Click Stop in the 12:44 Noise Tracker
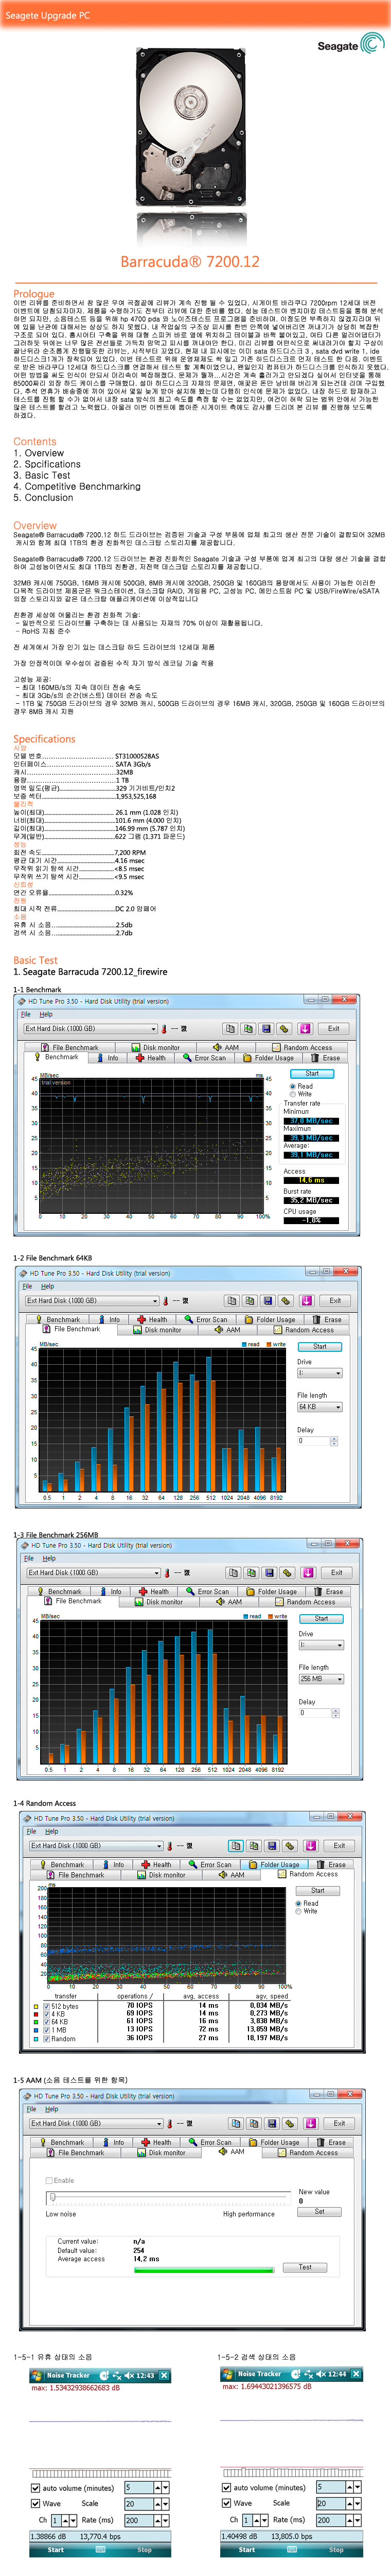The image size is (391, 2576). pyautogui.click(x=336, y=2549)
